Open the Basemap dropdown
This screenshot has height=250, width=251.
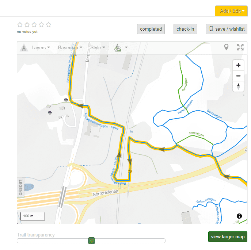(70, 47)
